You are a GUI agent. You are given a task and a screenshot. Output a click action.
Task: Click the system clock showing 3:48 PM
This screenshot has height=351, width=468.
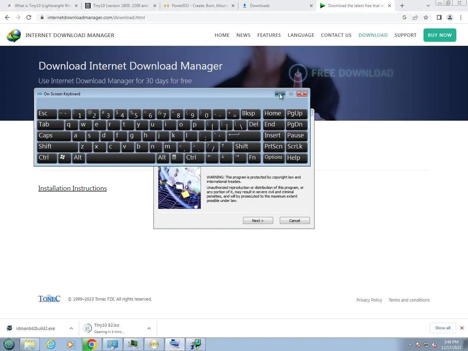coord(451,345)
